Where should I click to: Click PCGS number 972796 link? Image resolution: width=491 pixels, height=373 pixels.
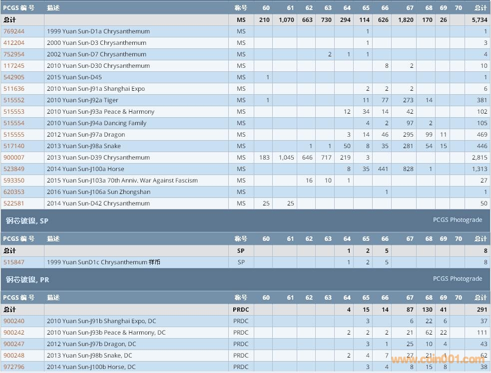point(13,367)
